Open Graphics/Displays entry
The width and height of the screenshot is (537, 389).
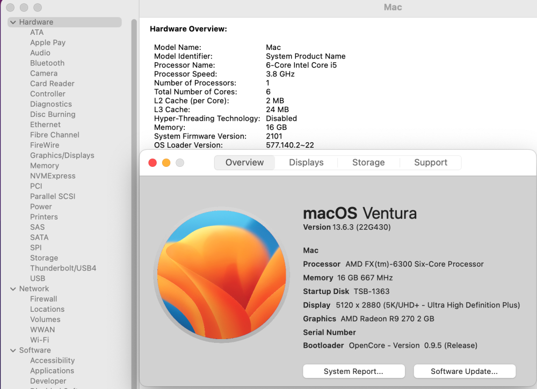click(x=62, y=156)
